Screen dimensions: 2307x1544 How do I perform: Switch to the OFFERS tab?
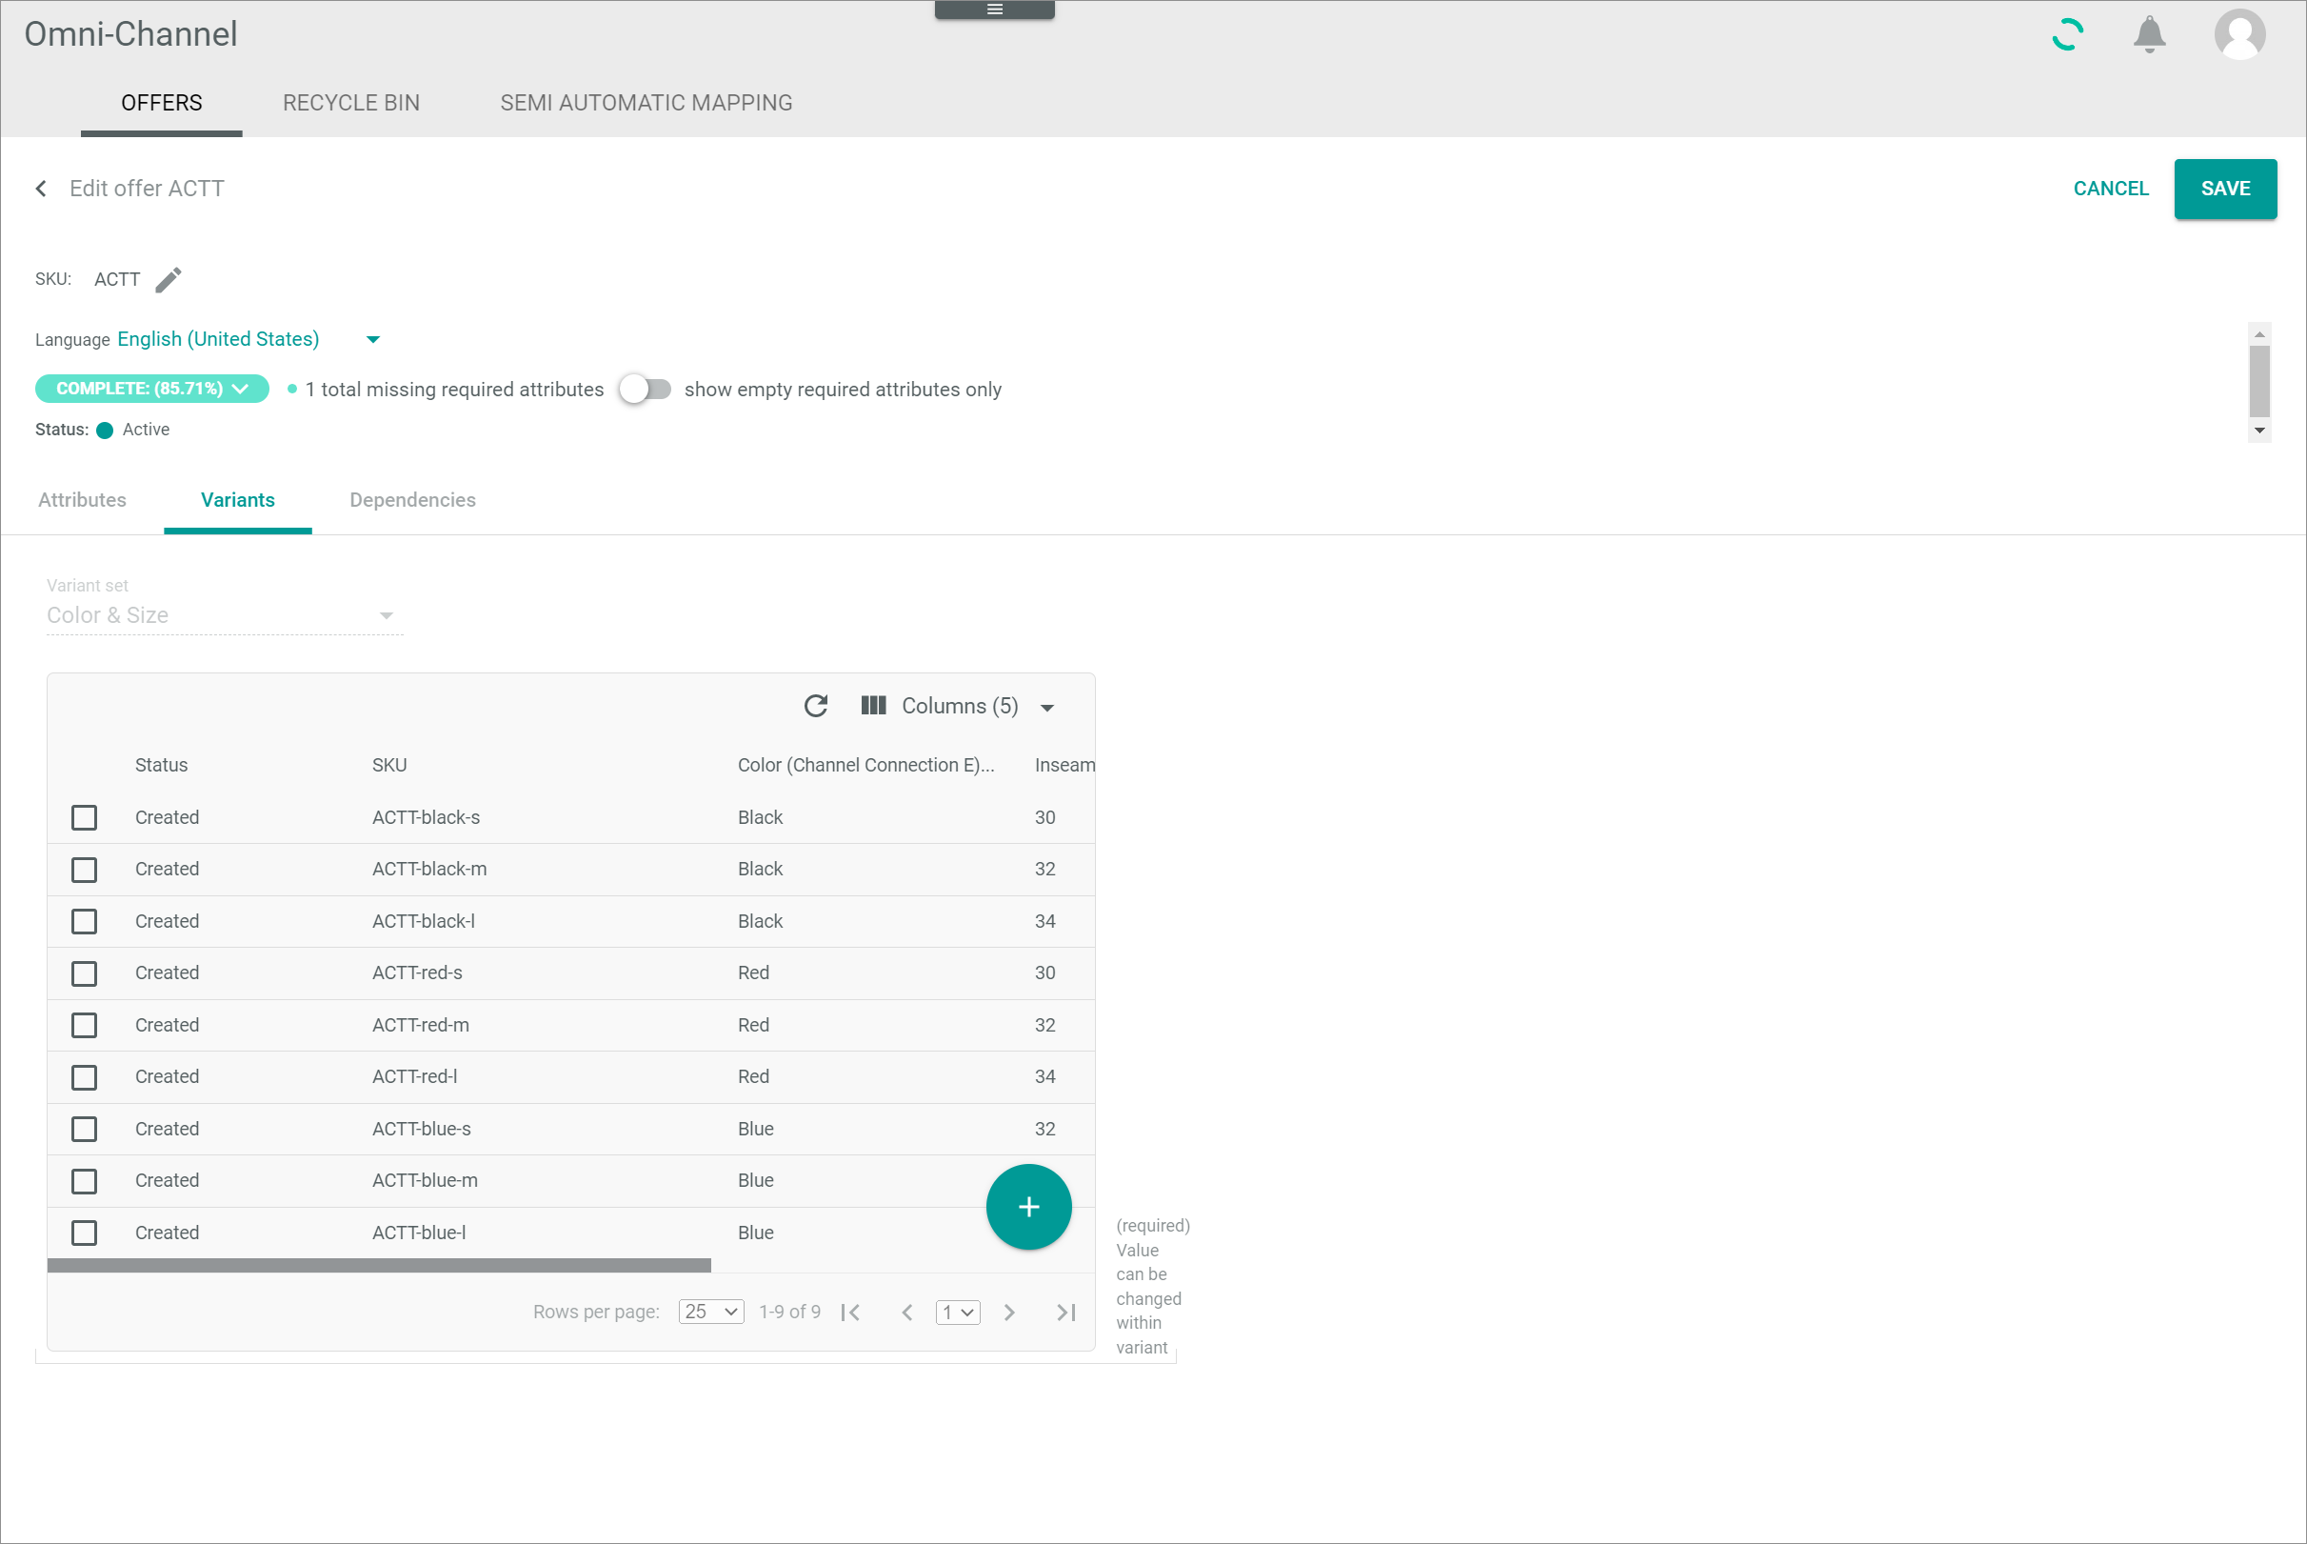(x=162, y=103)
